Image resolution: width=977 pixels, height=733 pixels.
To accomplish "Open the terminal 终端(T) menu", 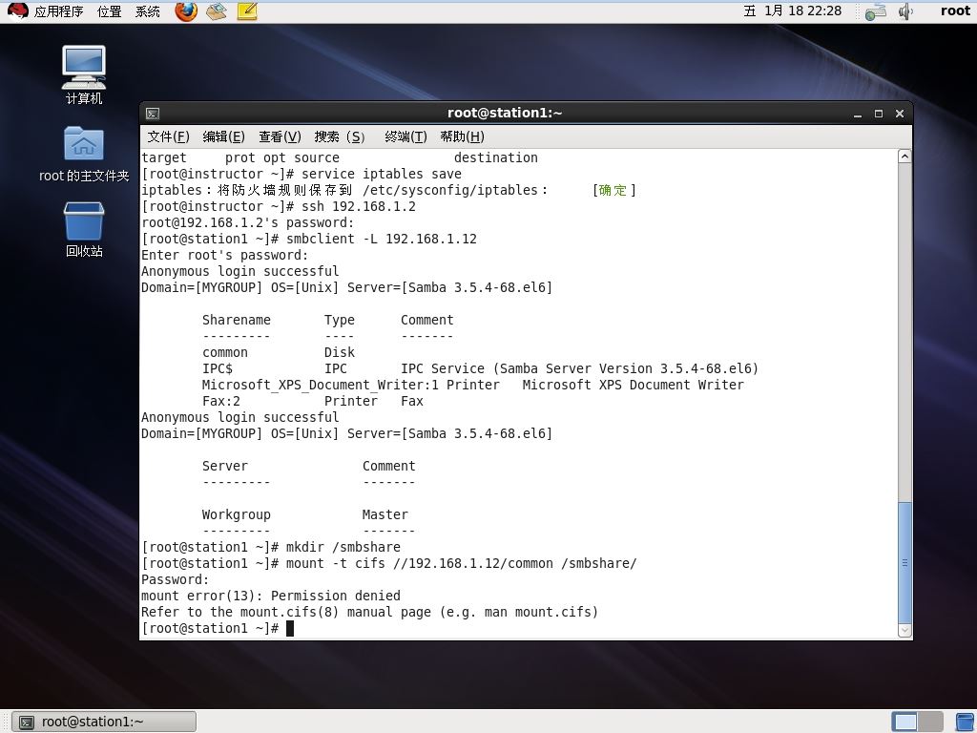I will pyautogui.click(x=405, y=136).
